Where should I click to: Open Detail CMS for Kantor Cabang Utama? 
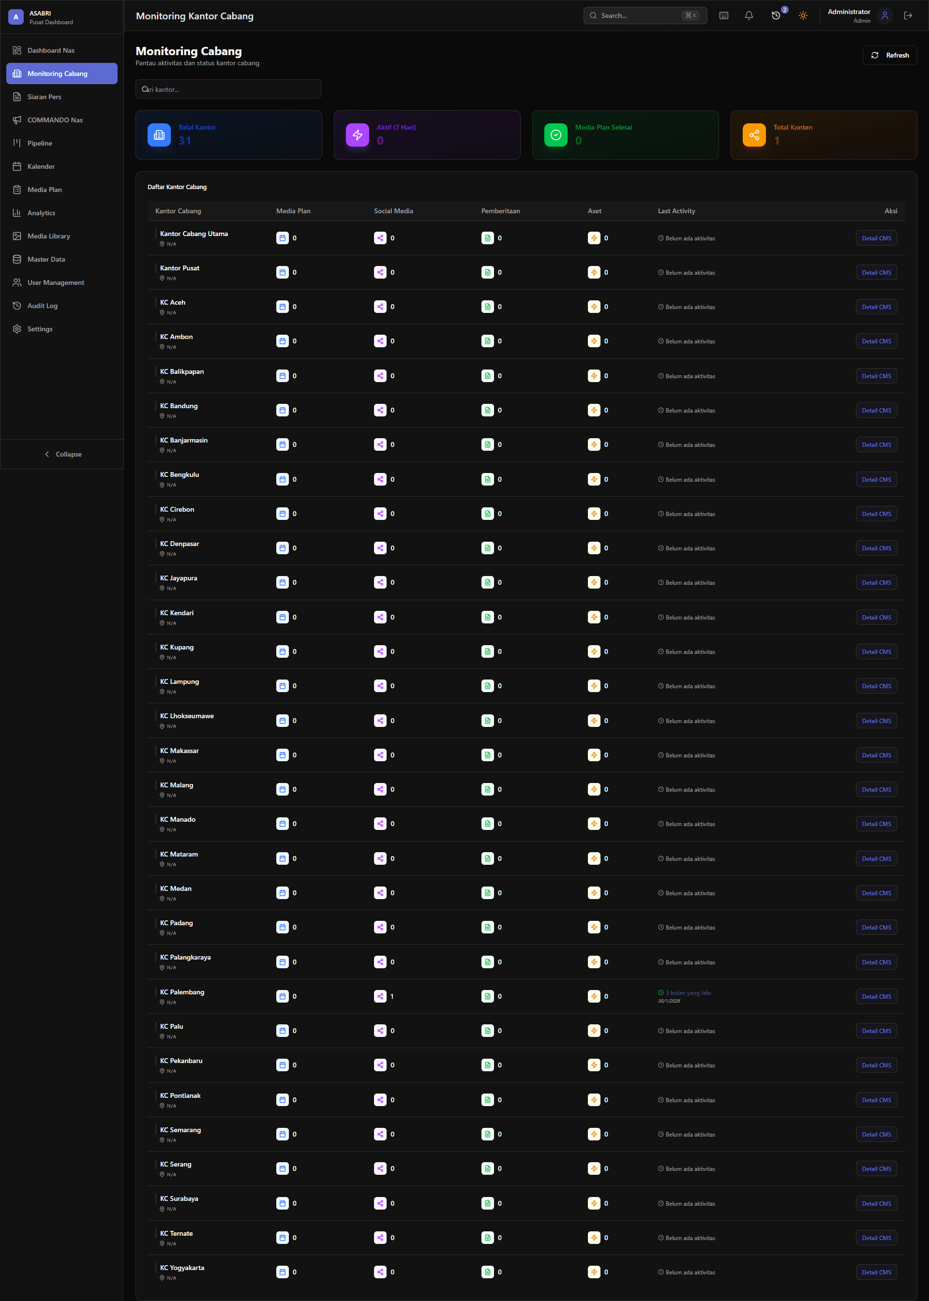876,238
